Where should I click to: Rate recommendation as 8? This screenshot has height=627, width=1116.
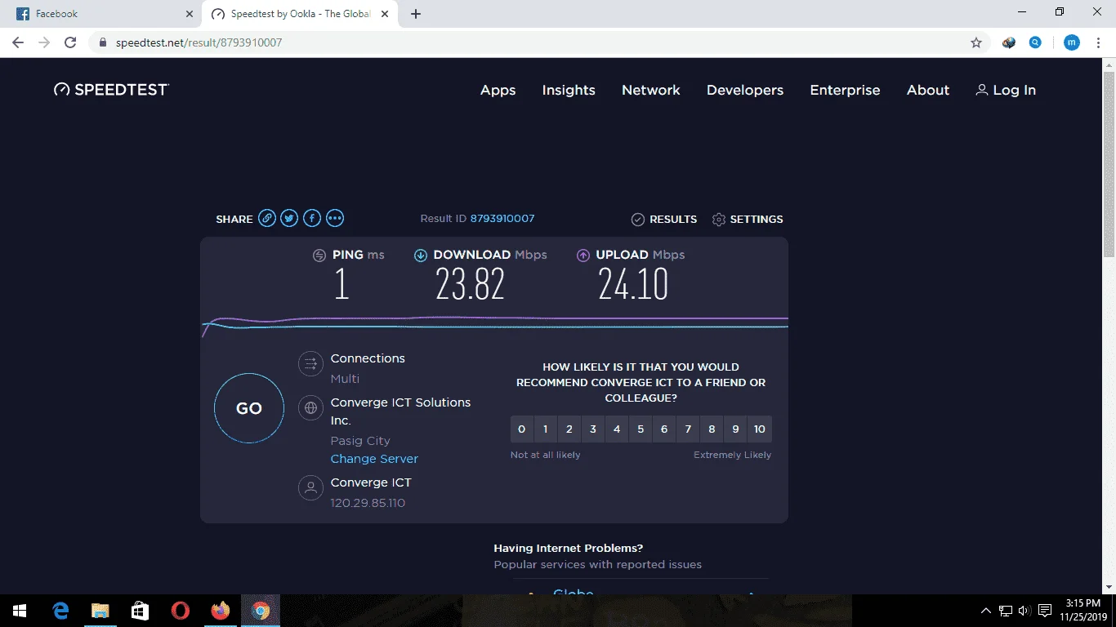tap(712, 429)
